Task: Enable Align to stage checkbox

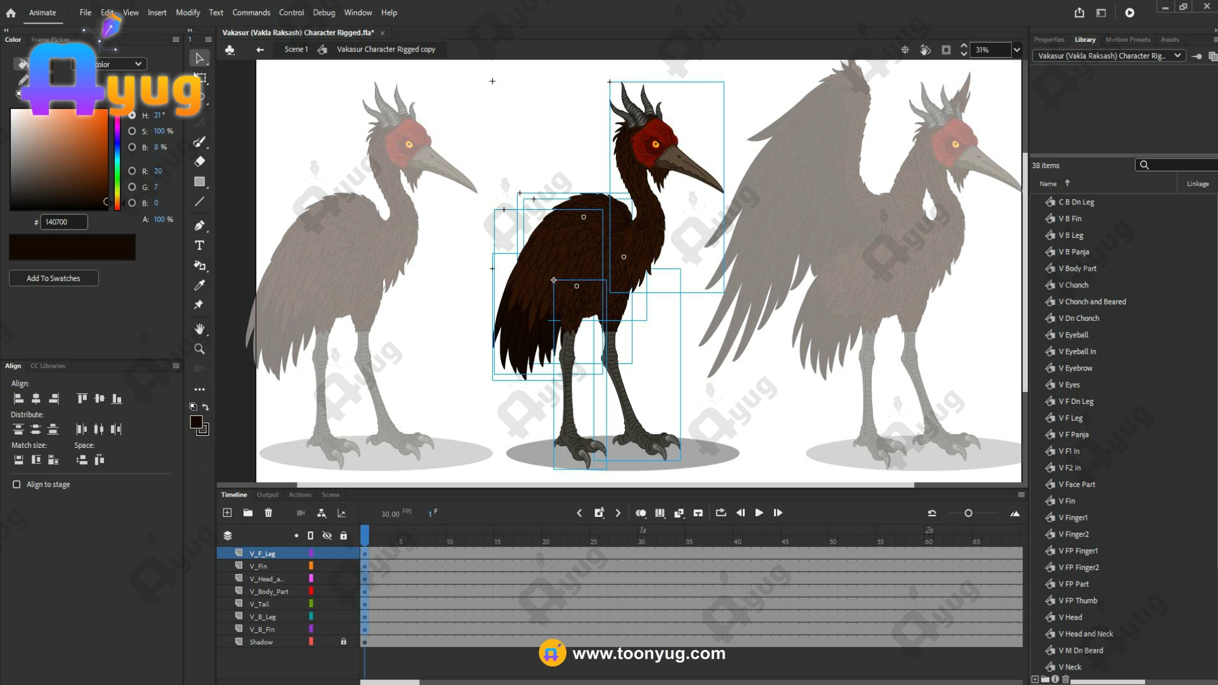Action: point(16,485)
